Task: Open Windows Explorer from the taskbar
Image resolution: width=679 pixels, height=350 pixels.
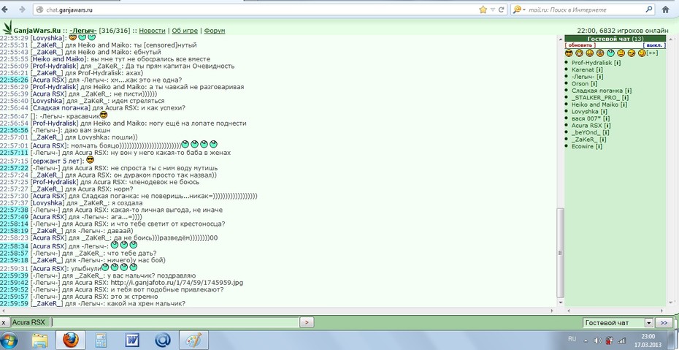Action: [x=42, y=340]
